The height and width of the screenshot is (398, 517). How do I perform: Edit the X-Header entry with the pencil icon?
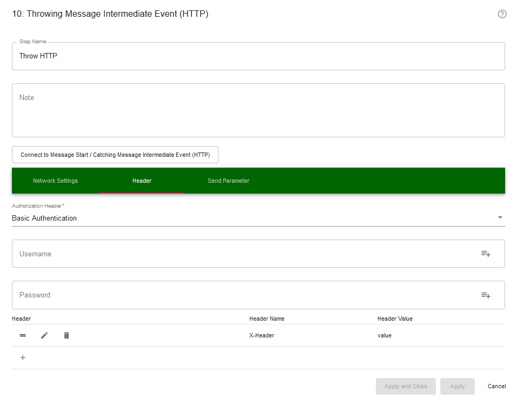pyautogui.click(x=44, y=335)
